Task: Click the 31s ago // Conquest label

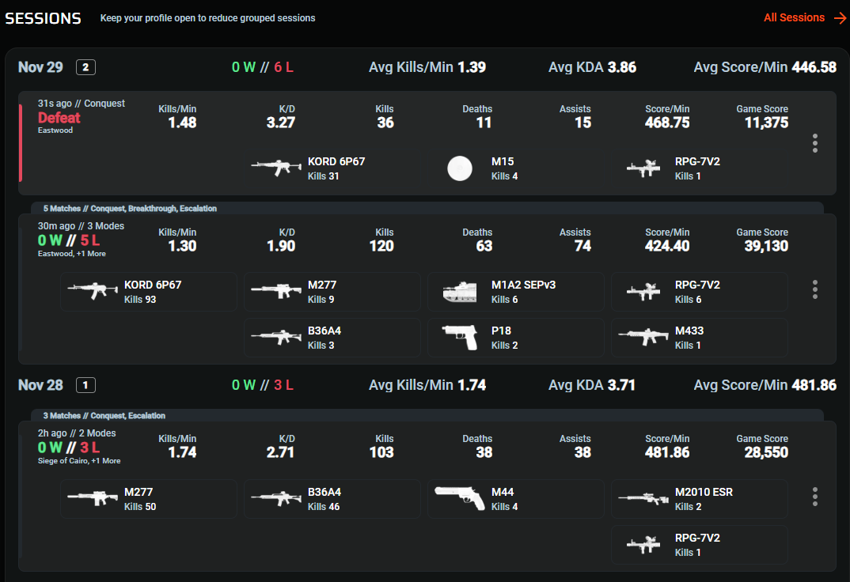Action: pyautogui.click(x=82, y=104)
